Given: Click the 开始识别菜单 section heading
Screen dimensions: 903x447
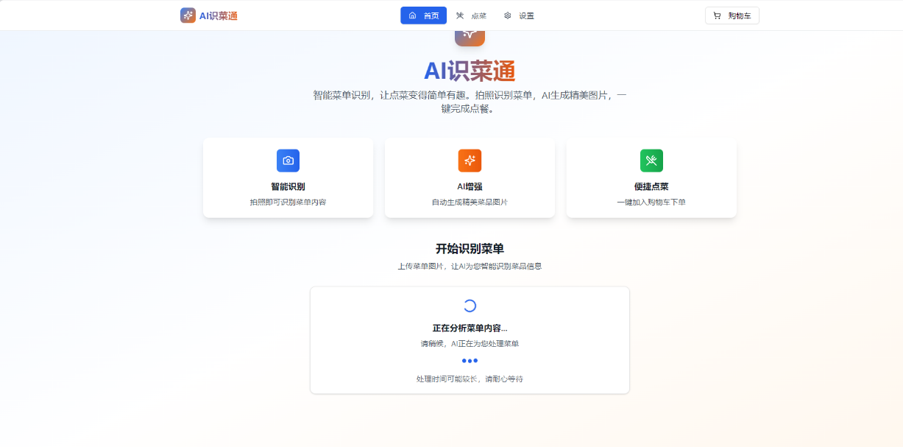Looking at the screenshot, I should (470, 249).
